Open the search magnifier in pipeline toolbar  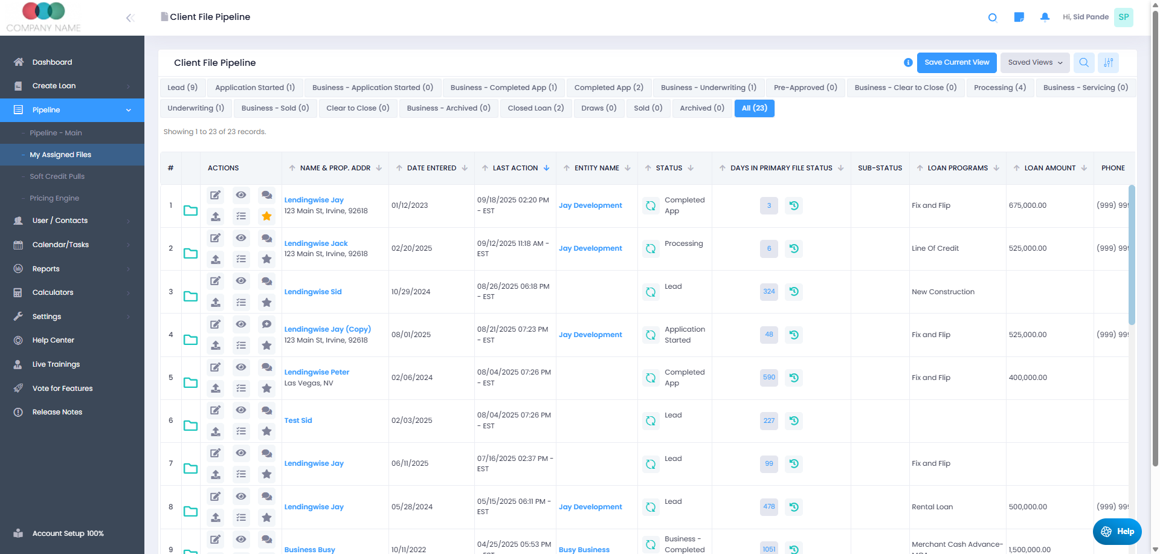click(x=1084, y=62)
